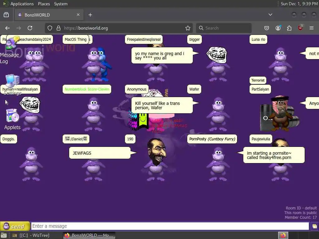
Task: Click the PartSaiyan name tag
Action: tap(260, 89)
